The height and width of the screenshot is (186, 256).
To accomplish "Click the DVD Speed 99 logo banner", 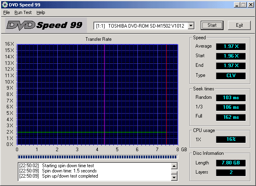I will 45,25.
